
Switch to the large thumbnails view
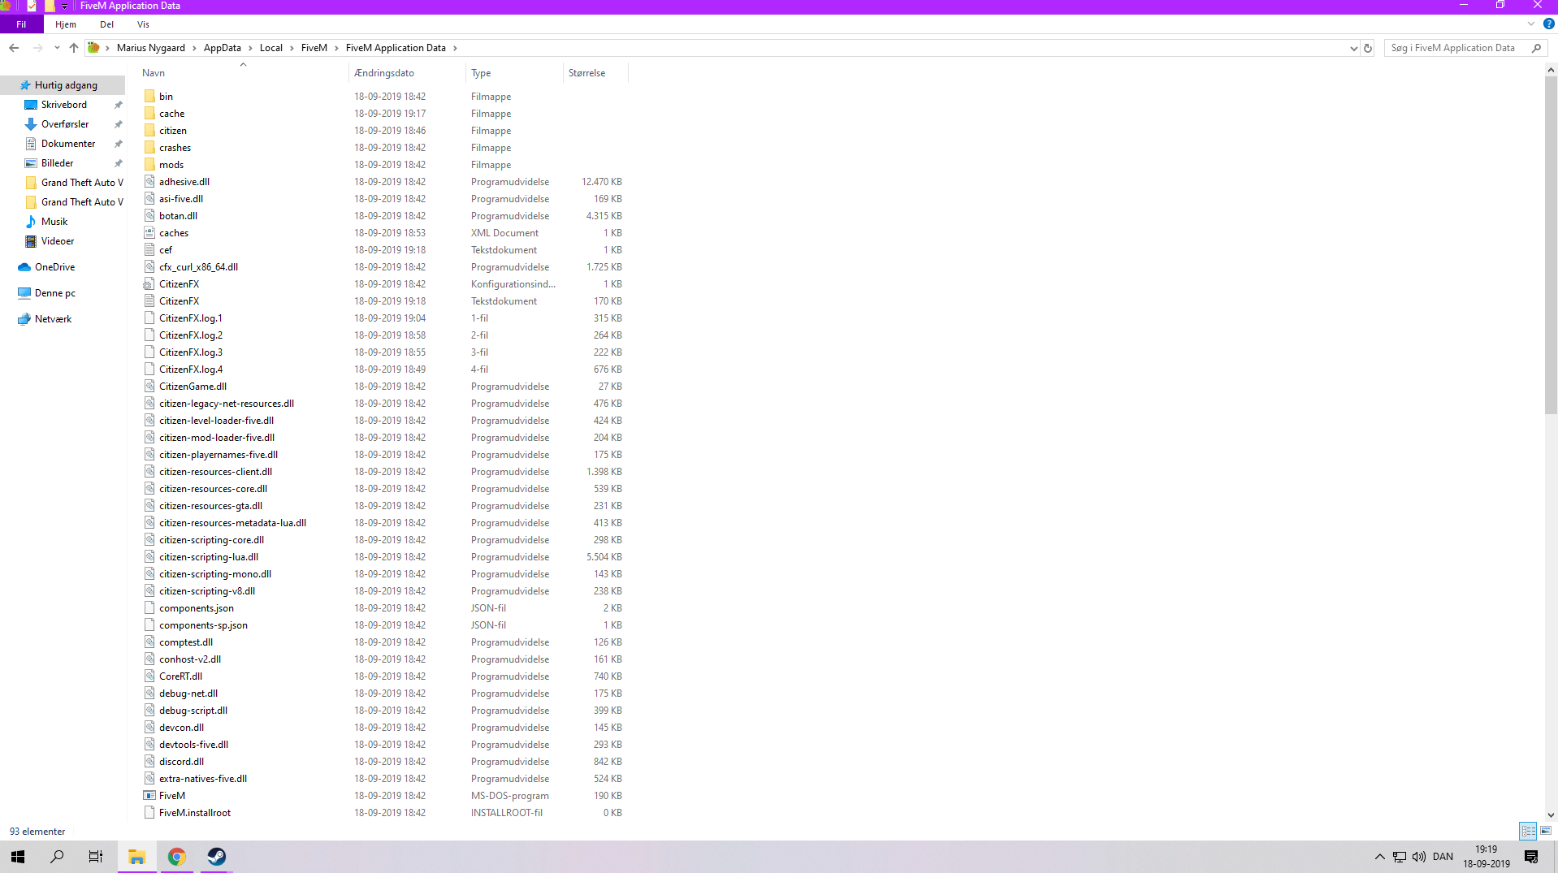click(x=1545, y=831)
